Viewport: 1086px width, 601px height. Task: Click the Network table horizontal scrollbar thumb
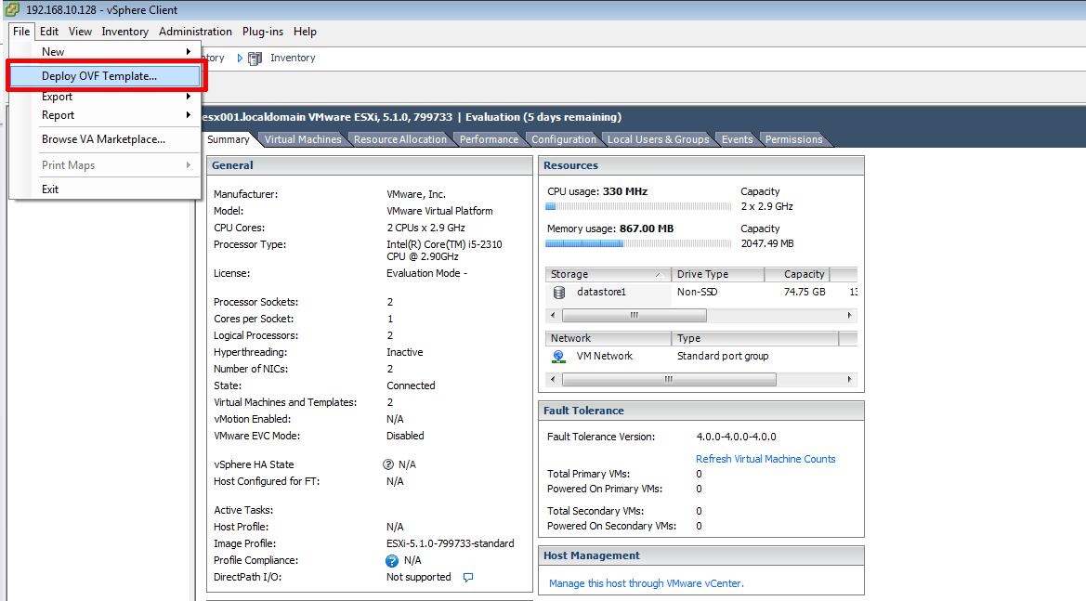tap(669, 380)
